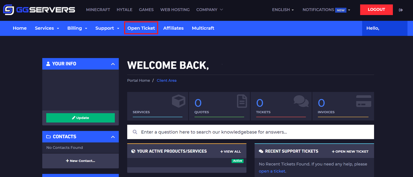
Task: Collapse the Contacts panel chevron
Action: click(113, 137)
